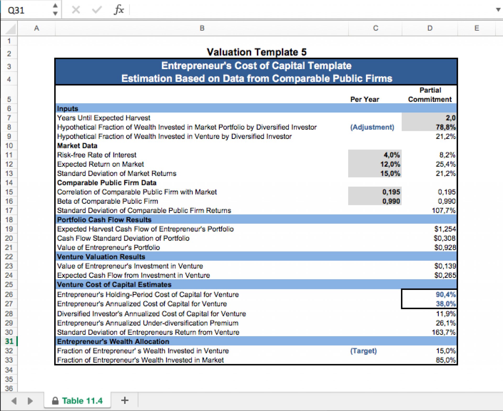Select the $0,265 expected cash flow cell
503x411 pixels.
tap(429, 275)
